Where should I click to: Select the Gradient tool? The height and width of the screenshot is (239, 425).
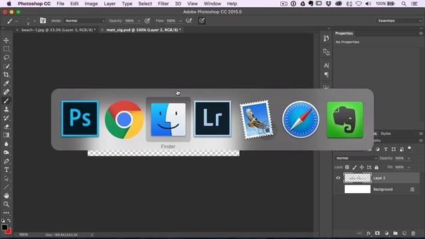point(6,135)
